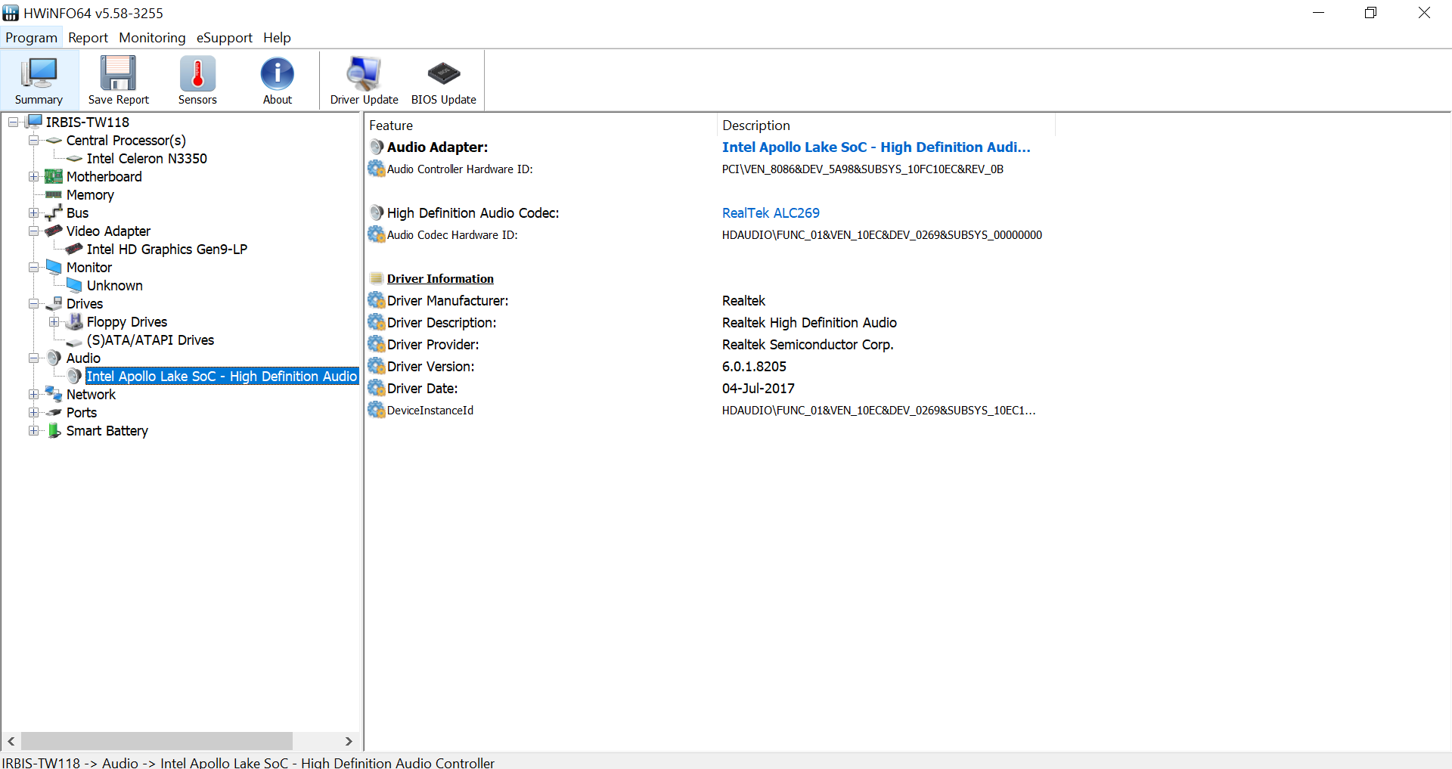Image resolution: width=1452 pixels, height=769 pixels.
Task: Click the Audio Adapter speaker icon
Action: [377, 147]
